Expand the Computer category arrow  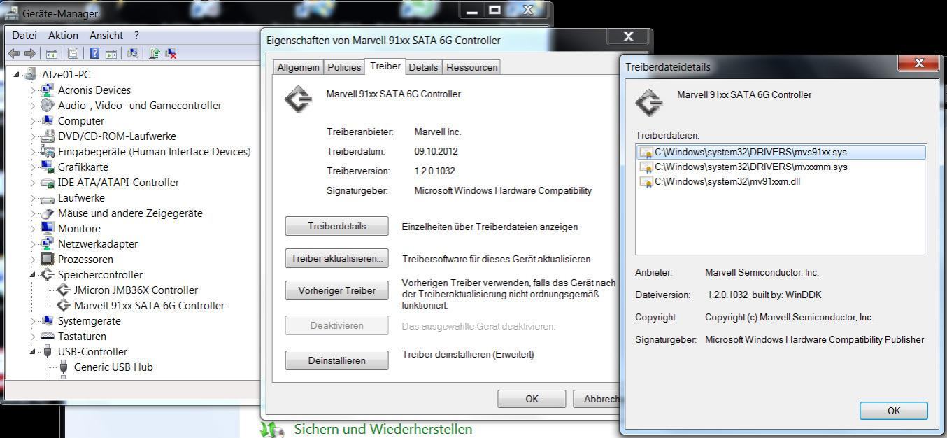point(32,120)
